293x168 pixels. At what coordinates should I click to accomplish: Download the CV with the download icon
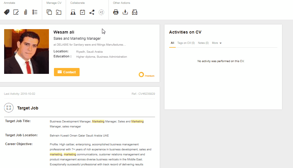point(125,12)
